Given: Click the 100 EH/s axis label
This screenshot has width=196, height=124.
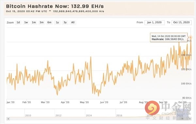Looking at the screenshot, I should (186, 84).
